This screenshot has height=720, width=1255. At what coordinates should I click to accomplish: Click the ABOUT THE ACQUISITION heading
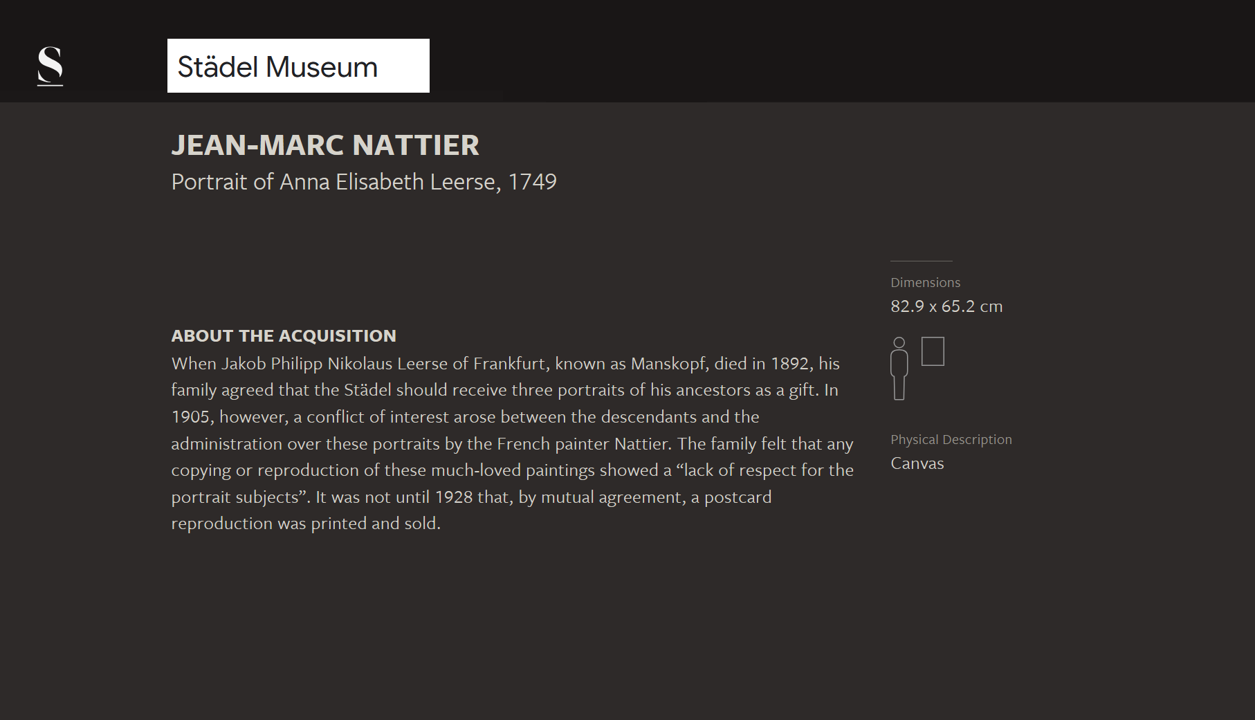point(284,336)
